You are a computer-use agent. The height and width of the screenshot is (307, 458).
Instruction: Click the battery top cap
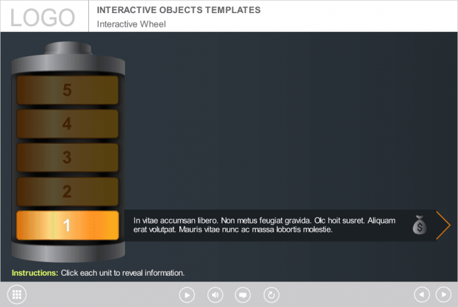pos(67,50)
